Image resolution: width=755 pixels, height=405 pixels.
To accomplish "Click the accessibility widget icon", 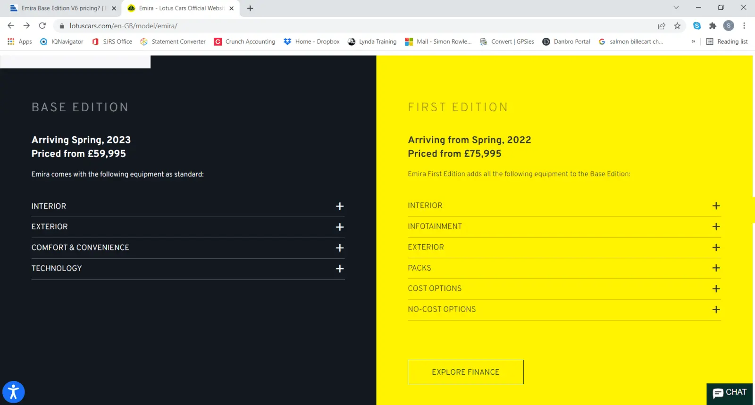I will (x=13, y=392).
